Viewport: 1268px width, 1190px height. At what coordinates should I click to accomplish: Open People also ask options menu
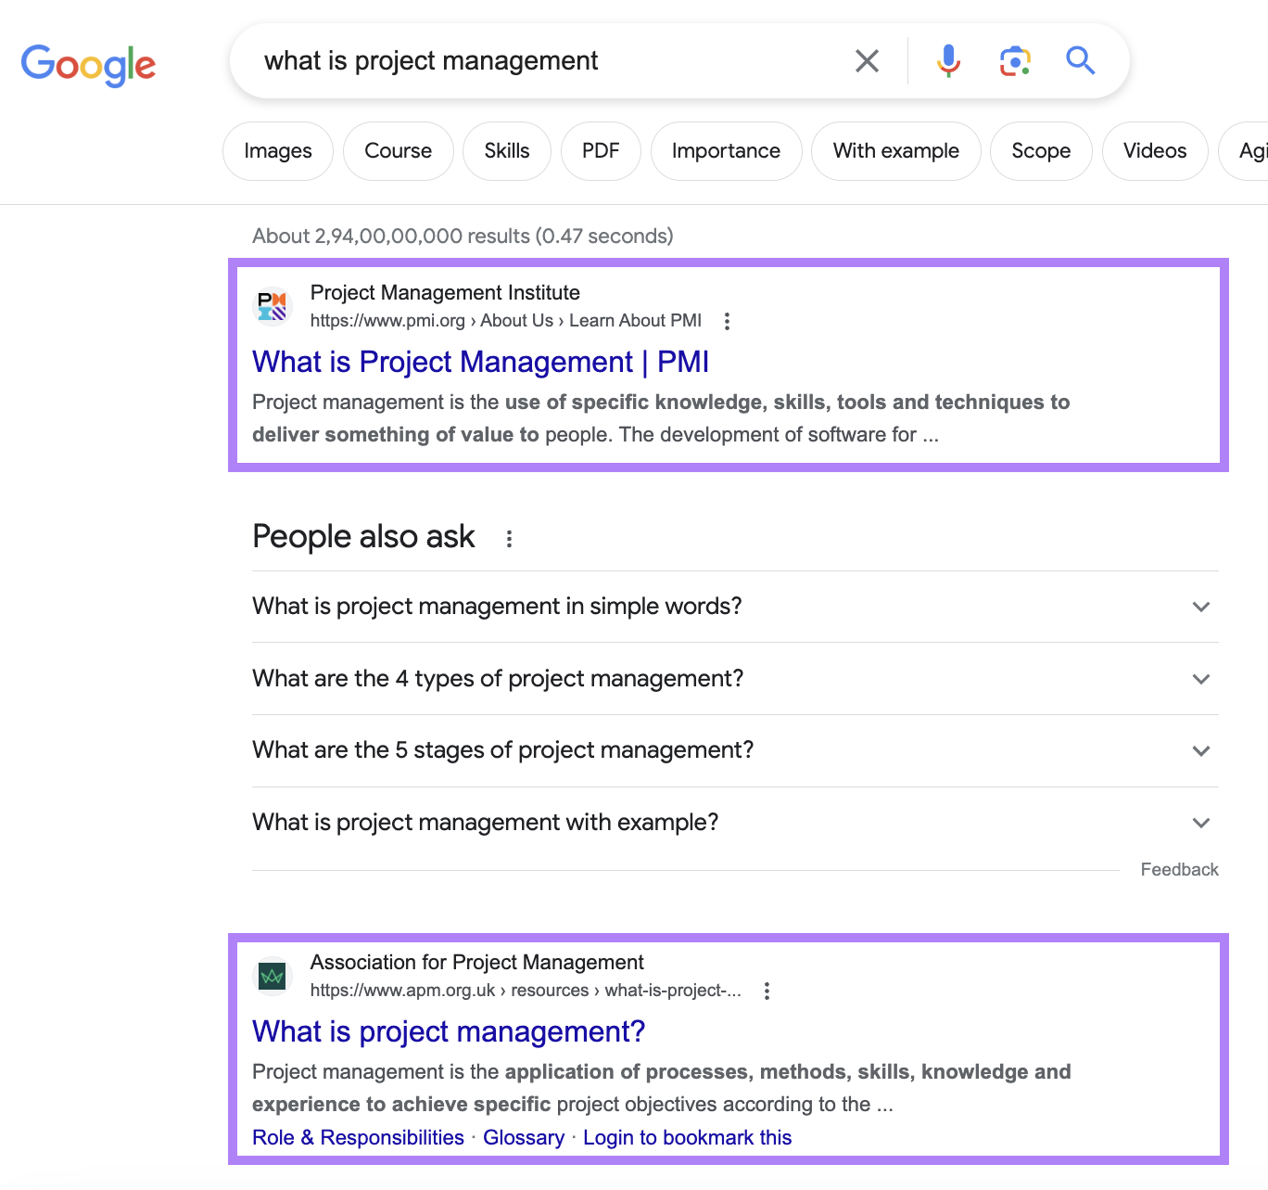pos(509,538)
